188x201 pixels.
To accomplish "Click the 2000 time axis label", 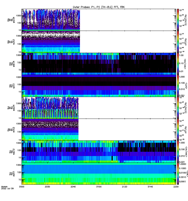I will (22, 187).
